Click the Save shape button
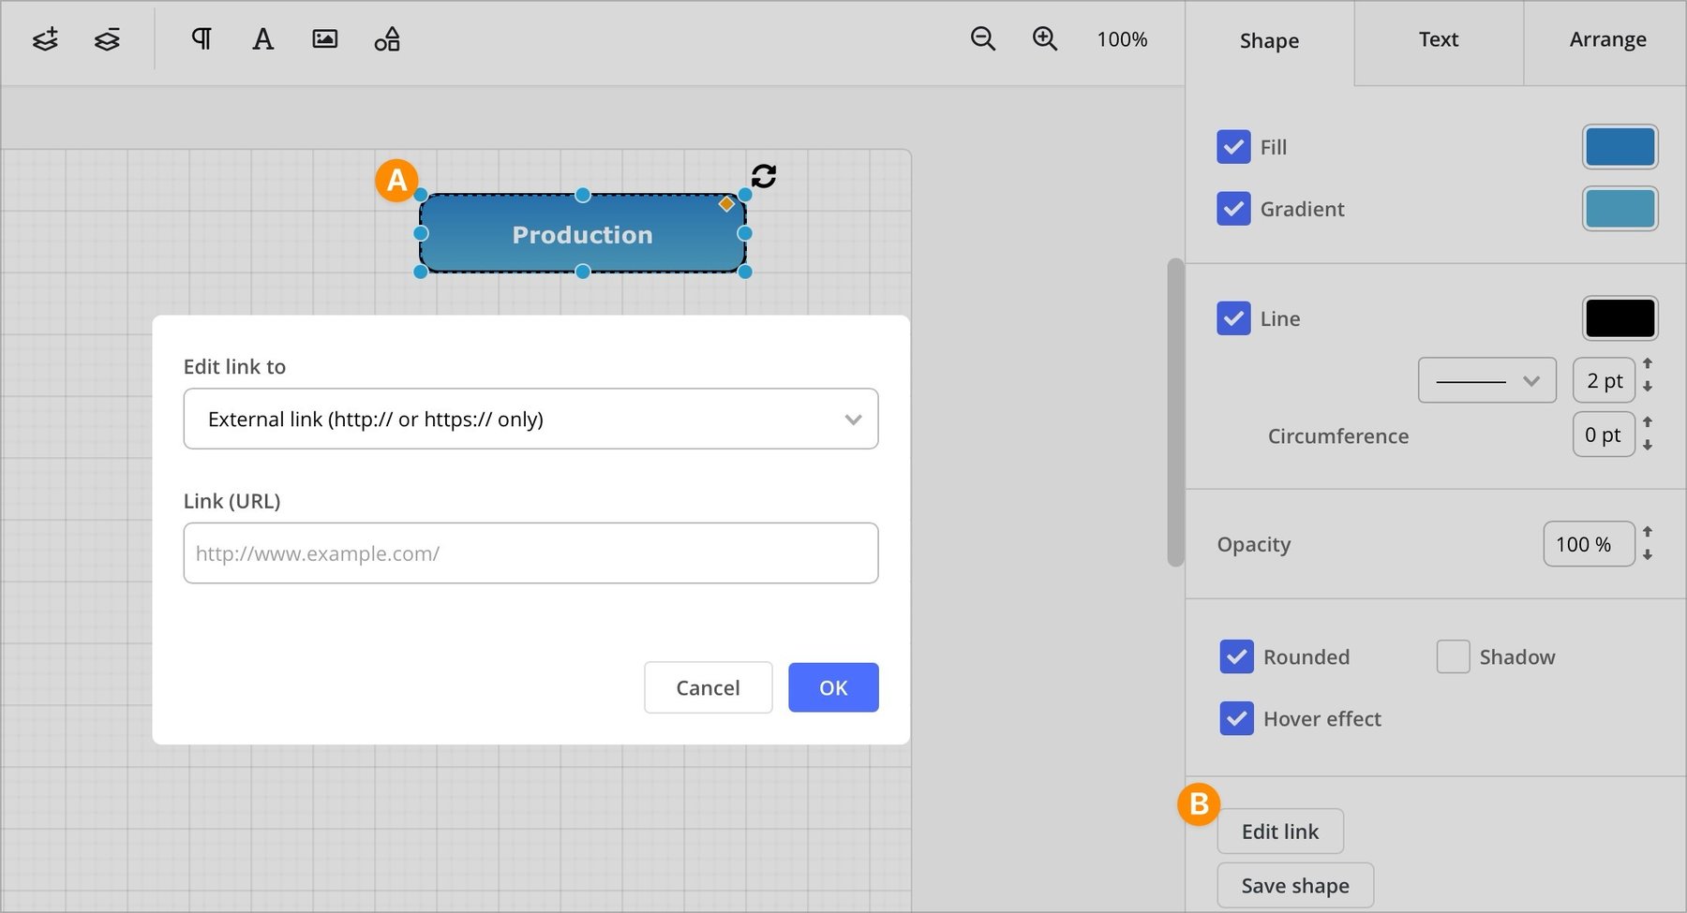The height and width of the screenshot is (913, 1687). (x=1295, y=886)
